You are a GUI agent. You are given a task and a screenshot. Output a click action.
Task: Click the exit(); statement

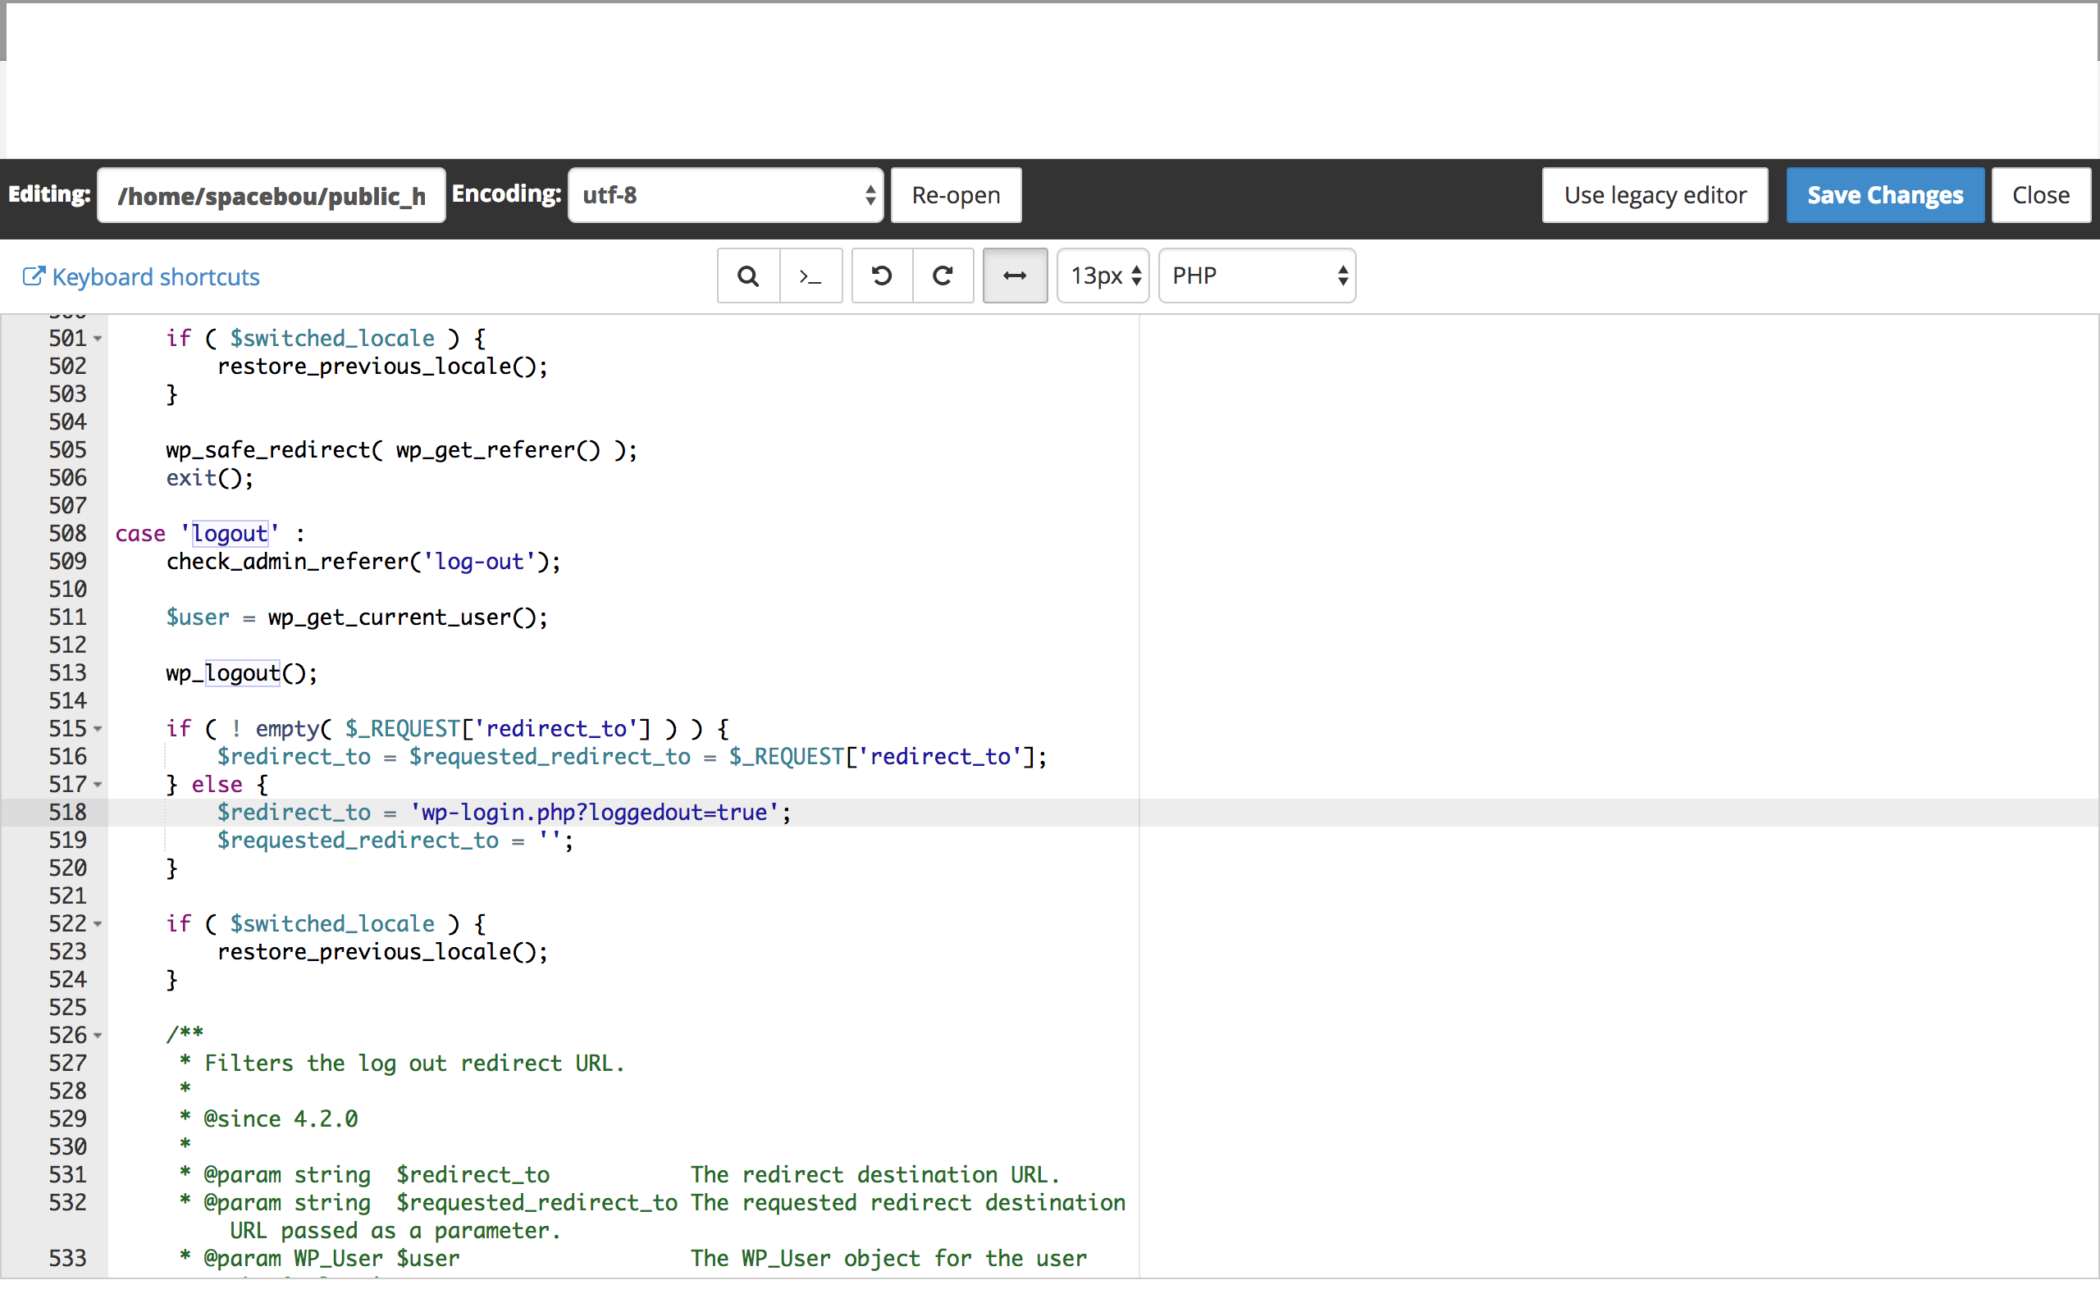(x=210, y=478)
